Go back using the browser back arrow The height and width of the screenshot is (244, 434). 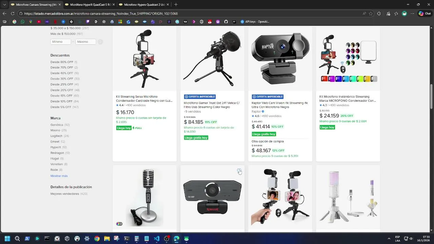[4, 14]
